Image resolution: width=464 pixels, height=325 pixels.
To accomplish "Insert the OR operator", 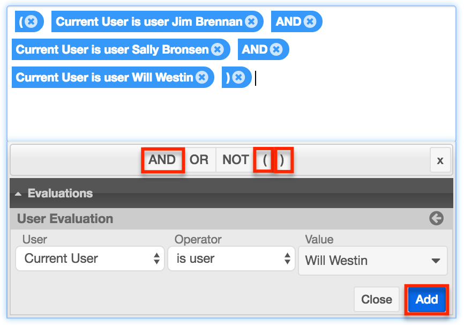I will coord(199,160).
